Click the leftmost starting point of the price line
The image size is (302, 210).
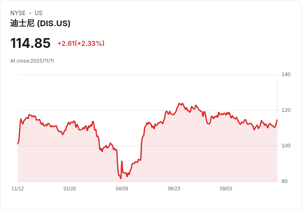tap(18, 144)
